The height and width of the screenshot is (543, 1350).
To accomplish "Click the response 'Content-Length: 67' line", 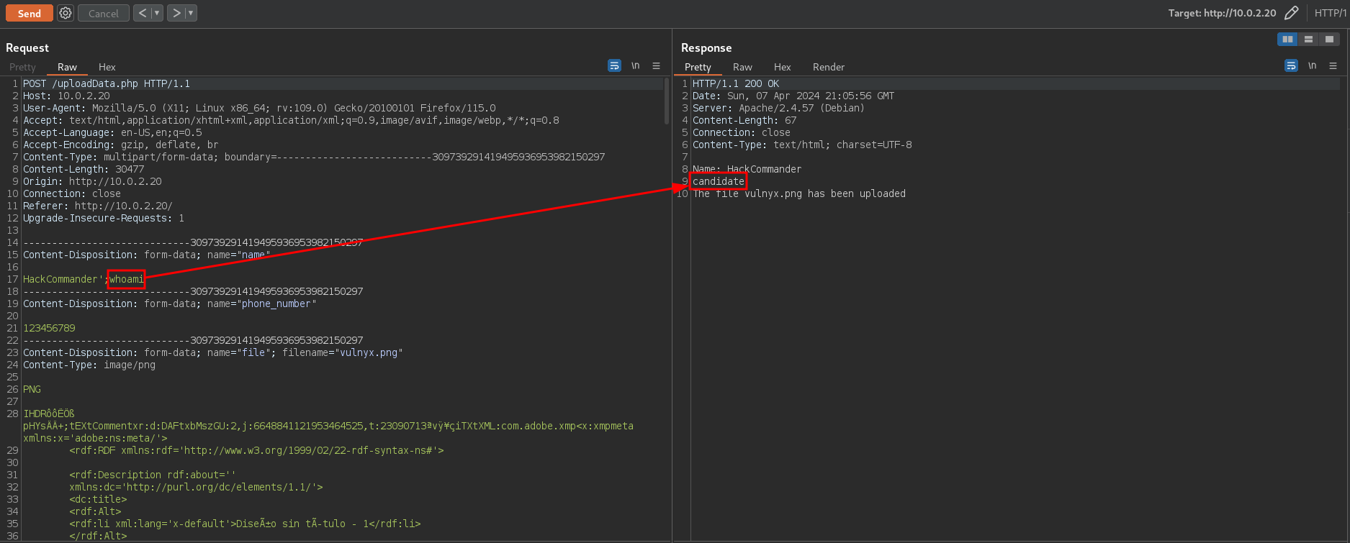I will [744, 120].
